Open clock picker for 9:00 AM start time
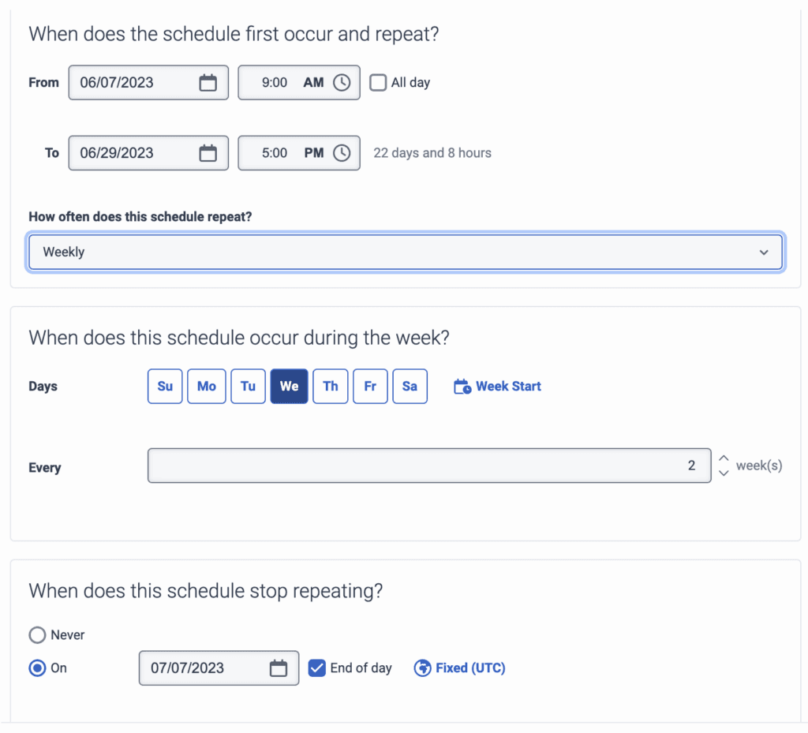808x733 pixels. tap(341, 83)
